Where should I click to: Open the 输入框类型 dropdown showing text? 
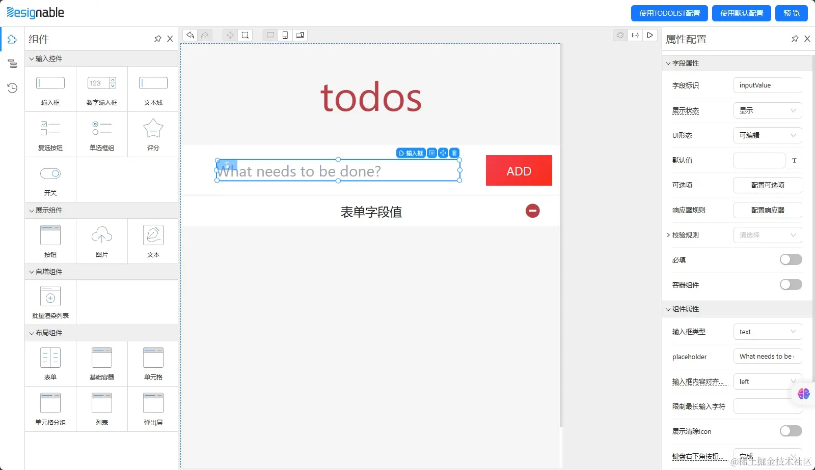coord(767,331)
